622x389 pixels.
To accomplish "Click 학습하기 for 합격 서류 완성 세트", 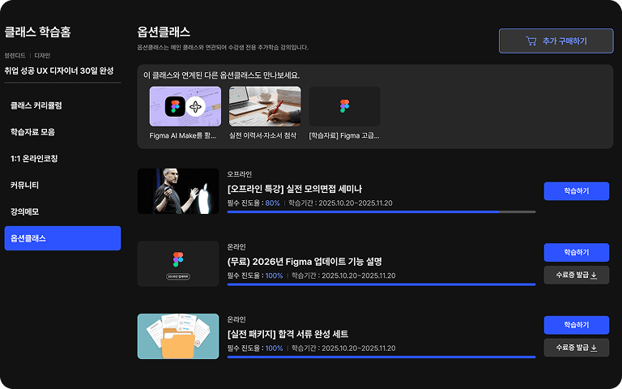I will click(x=577, y=325).
